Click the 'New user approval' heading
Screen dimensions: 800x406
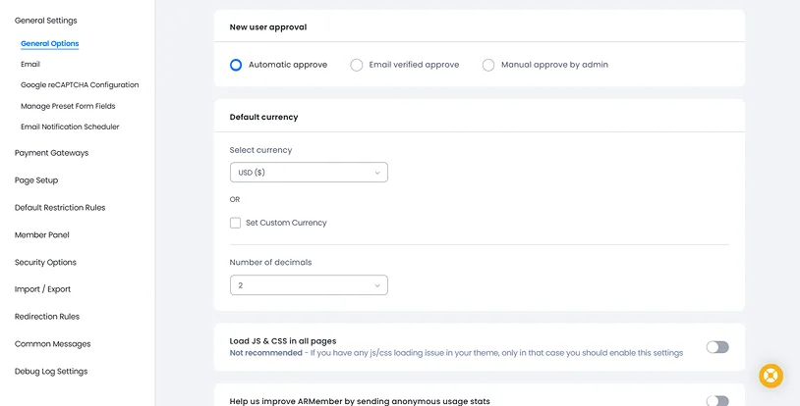268,27
